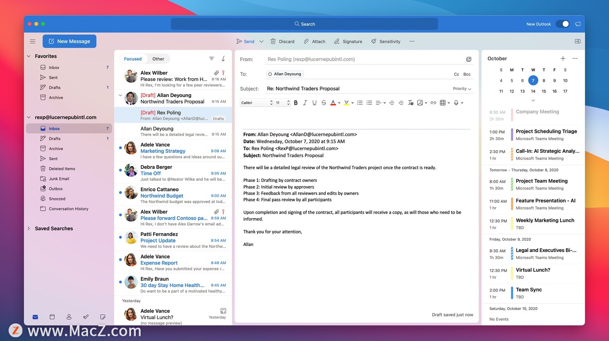Switch to Mail view icon
This screenshot has height=341, width=609.
coord(35,317)
